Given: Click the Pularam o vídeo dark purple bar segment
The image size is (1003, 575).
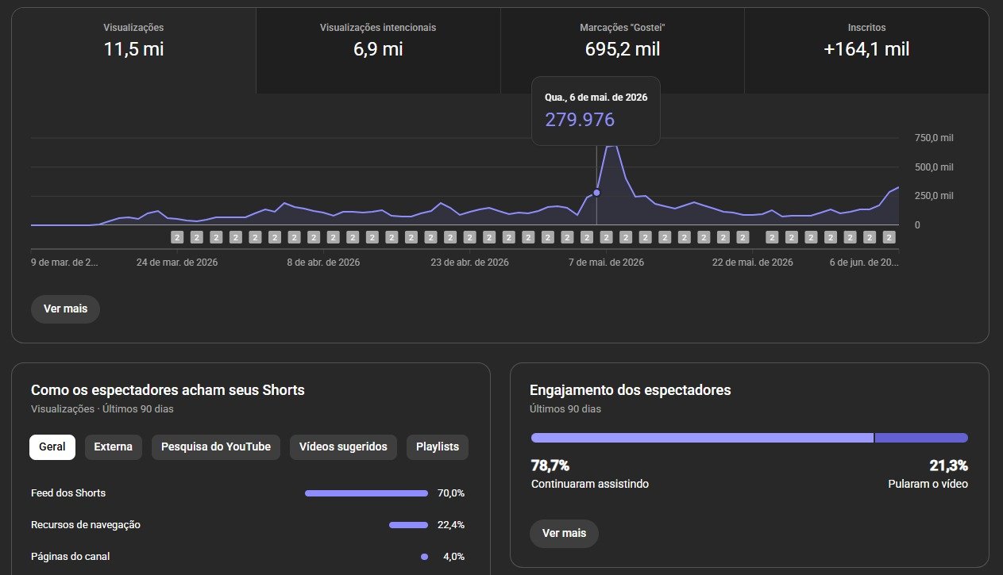Looking at the screenshot, I should coord(921,438).
